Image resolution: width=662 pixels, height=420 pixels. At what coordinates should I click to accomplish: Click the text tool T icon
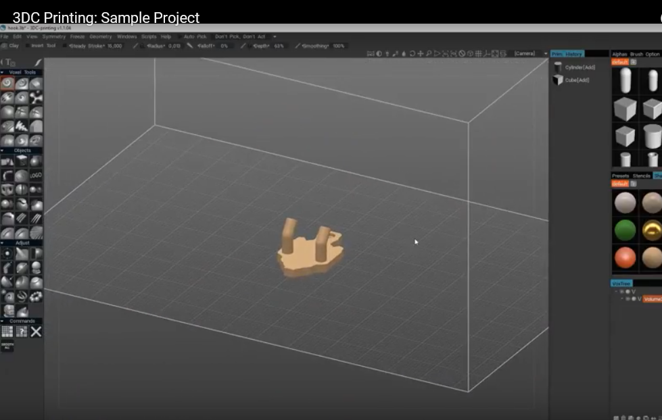click(x=9, y=62)
